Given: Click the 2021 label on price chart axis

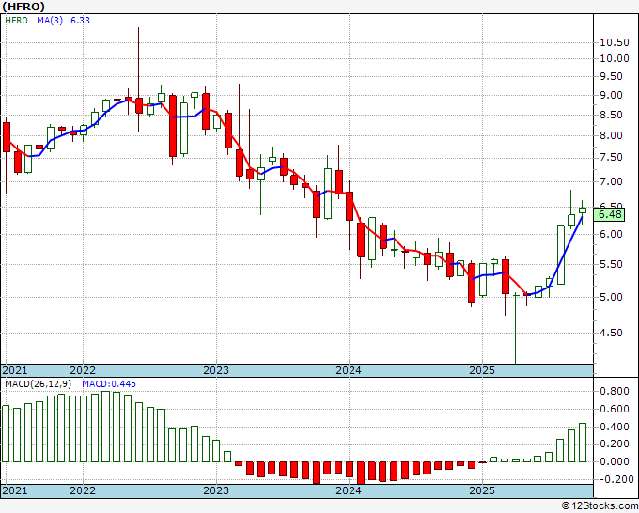Looking at the screenshot, I should click(x=15, y=370).
